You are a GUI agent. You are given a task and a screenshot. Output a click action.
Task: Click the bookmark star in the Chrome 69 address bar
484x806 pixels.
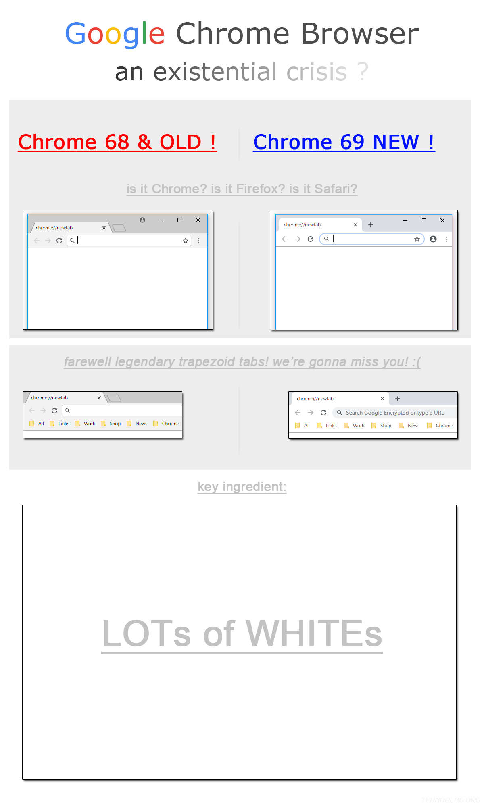417,239
